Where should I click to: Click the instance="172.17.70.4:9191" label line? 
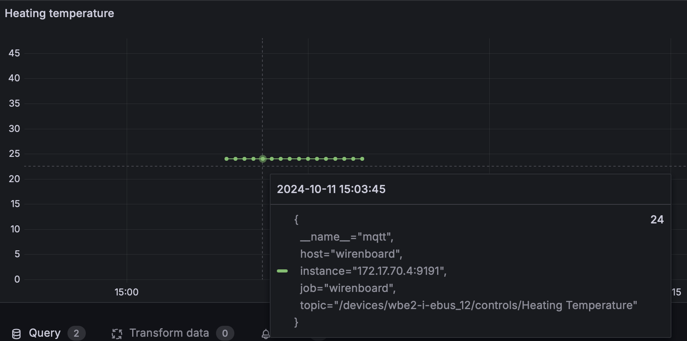[373, 271]
